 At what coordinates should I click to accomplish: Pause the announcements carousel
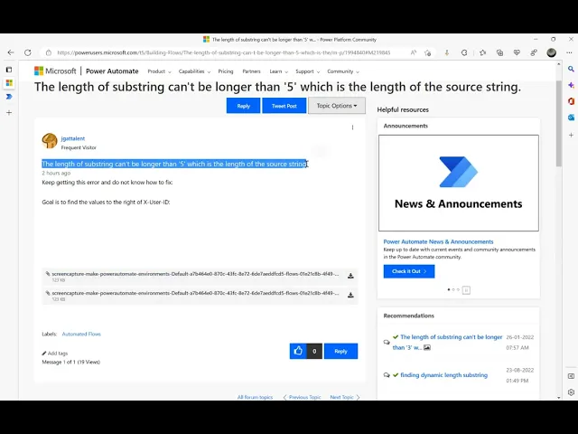tap(466, 290)
